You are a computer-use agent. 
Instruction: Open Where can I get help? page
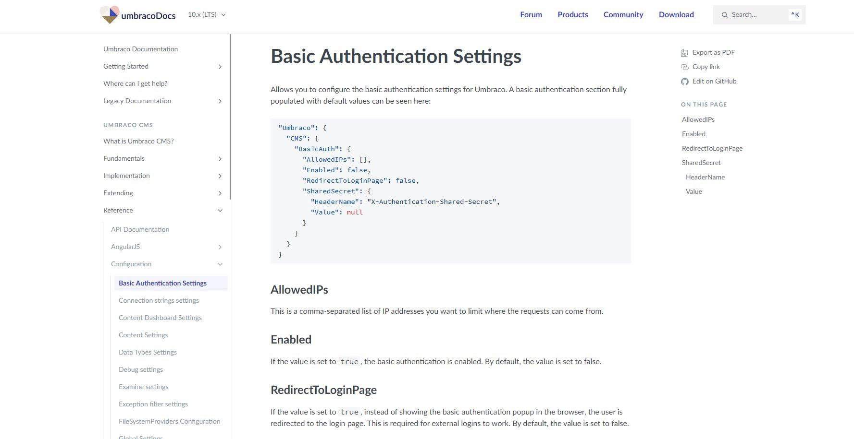pos(136,83)
